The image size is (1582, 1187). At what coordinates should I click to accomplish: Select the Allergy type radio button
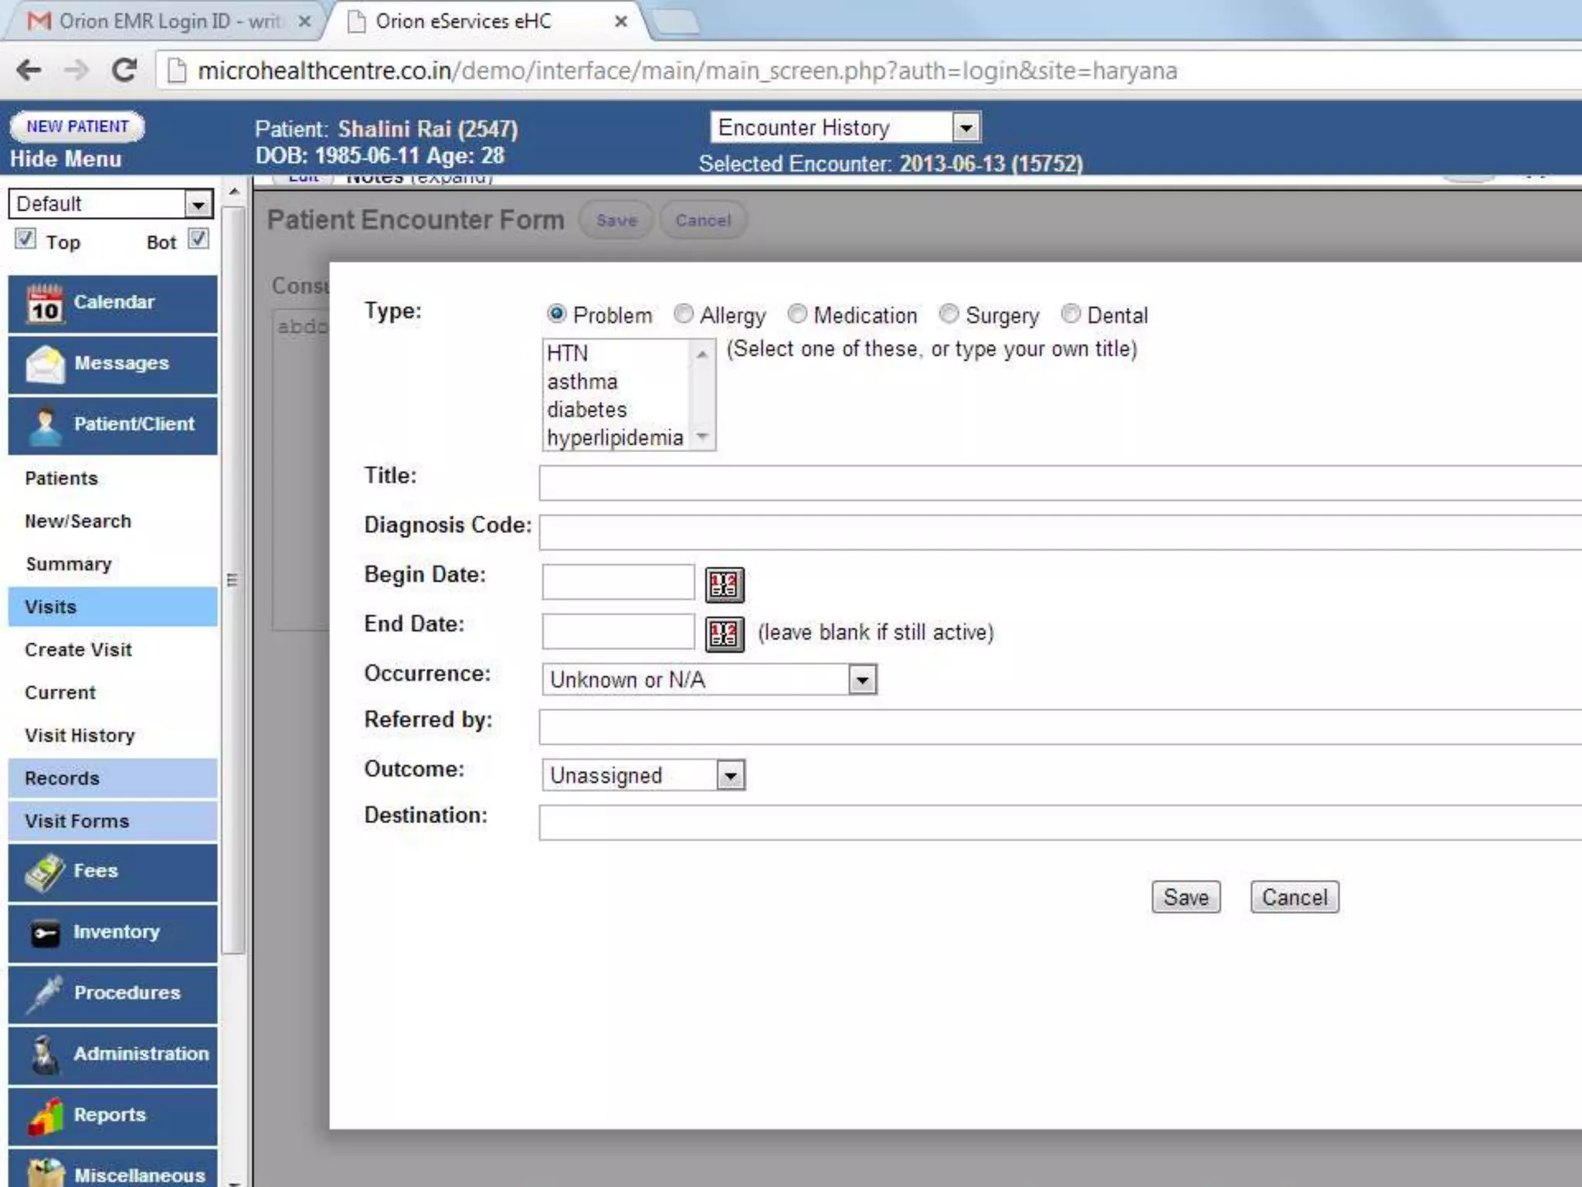click(x=683, y=314)
